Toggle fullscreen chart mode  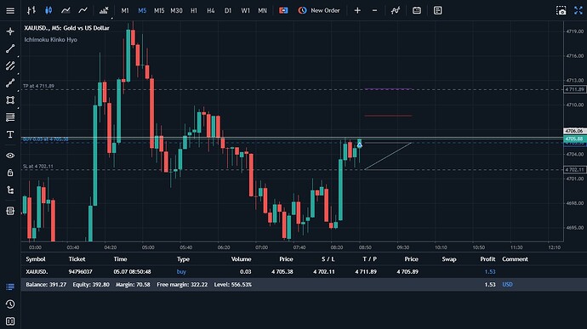coord(578,10)
